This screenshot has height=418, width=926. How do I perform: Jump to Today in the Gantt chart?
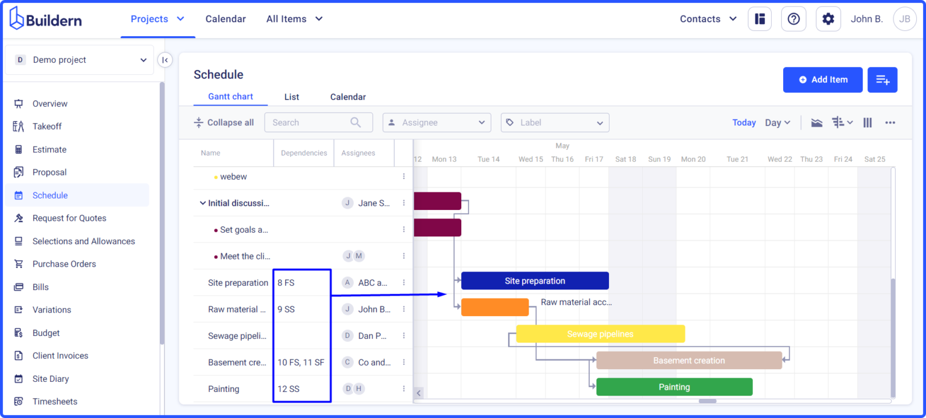[x=744, y=122]
